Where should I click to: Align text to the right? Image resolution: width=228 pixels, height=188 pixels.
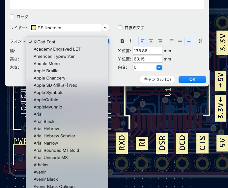(x=160, y=41)
